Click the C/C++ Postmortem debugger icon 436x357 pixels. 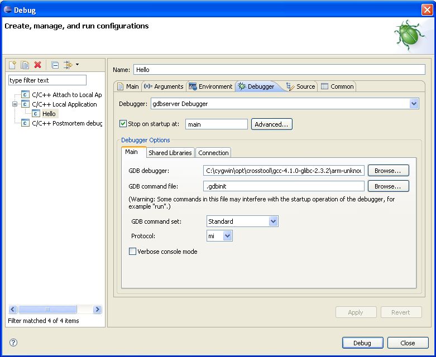pyautogui.click(x=25, y=123)
